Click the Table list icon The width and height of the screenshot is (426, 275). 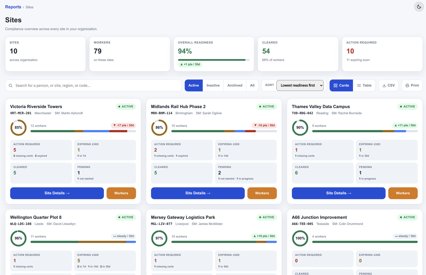point(359,86)
